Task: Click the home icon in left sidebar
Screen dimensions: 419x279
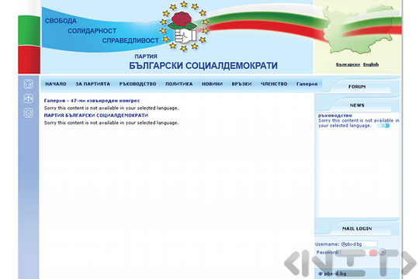Action: [x=29, y=84]
